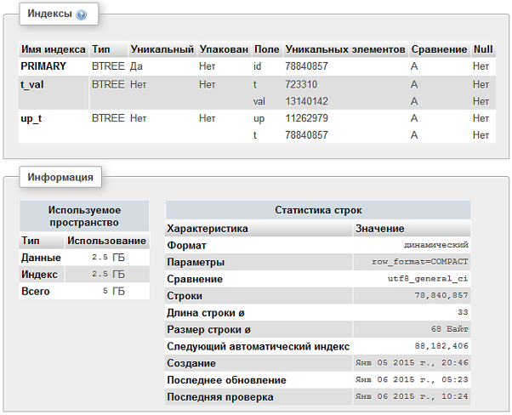Select the PRIMARY index name
Image resolution: width=512 pixels, height=415 pixels.
pos(43,66)
